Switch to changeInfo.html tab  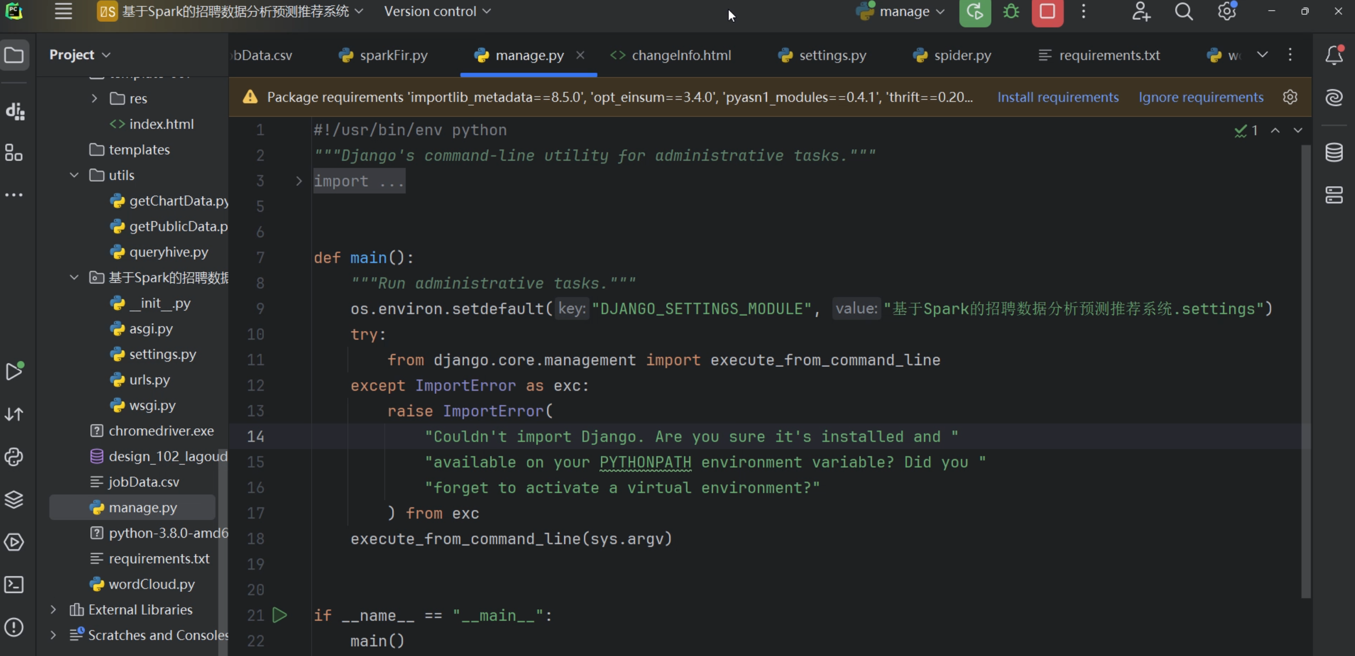click(671, 55)
